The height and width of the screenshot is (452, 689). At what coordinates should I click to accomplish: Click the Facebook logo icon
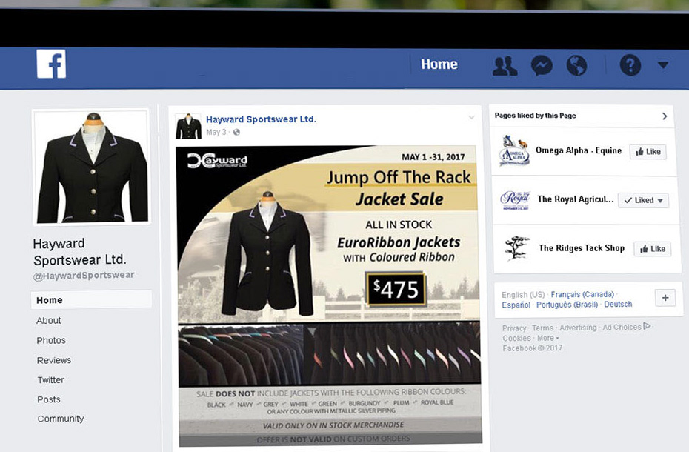click(51, 64)
